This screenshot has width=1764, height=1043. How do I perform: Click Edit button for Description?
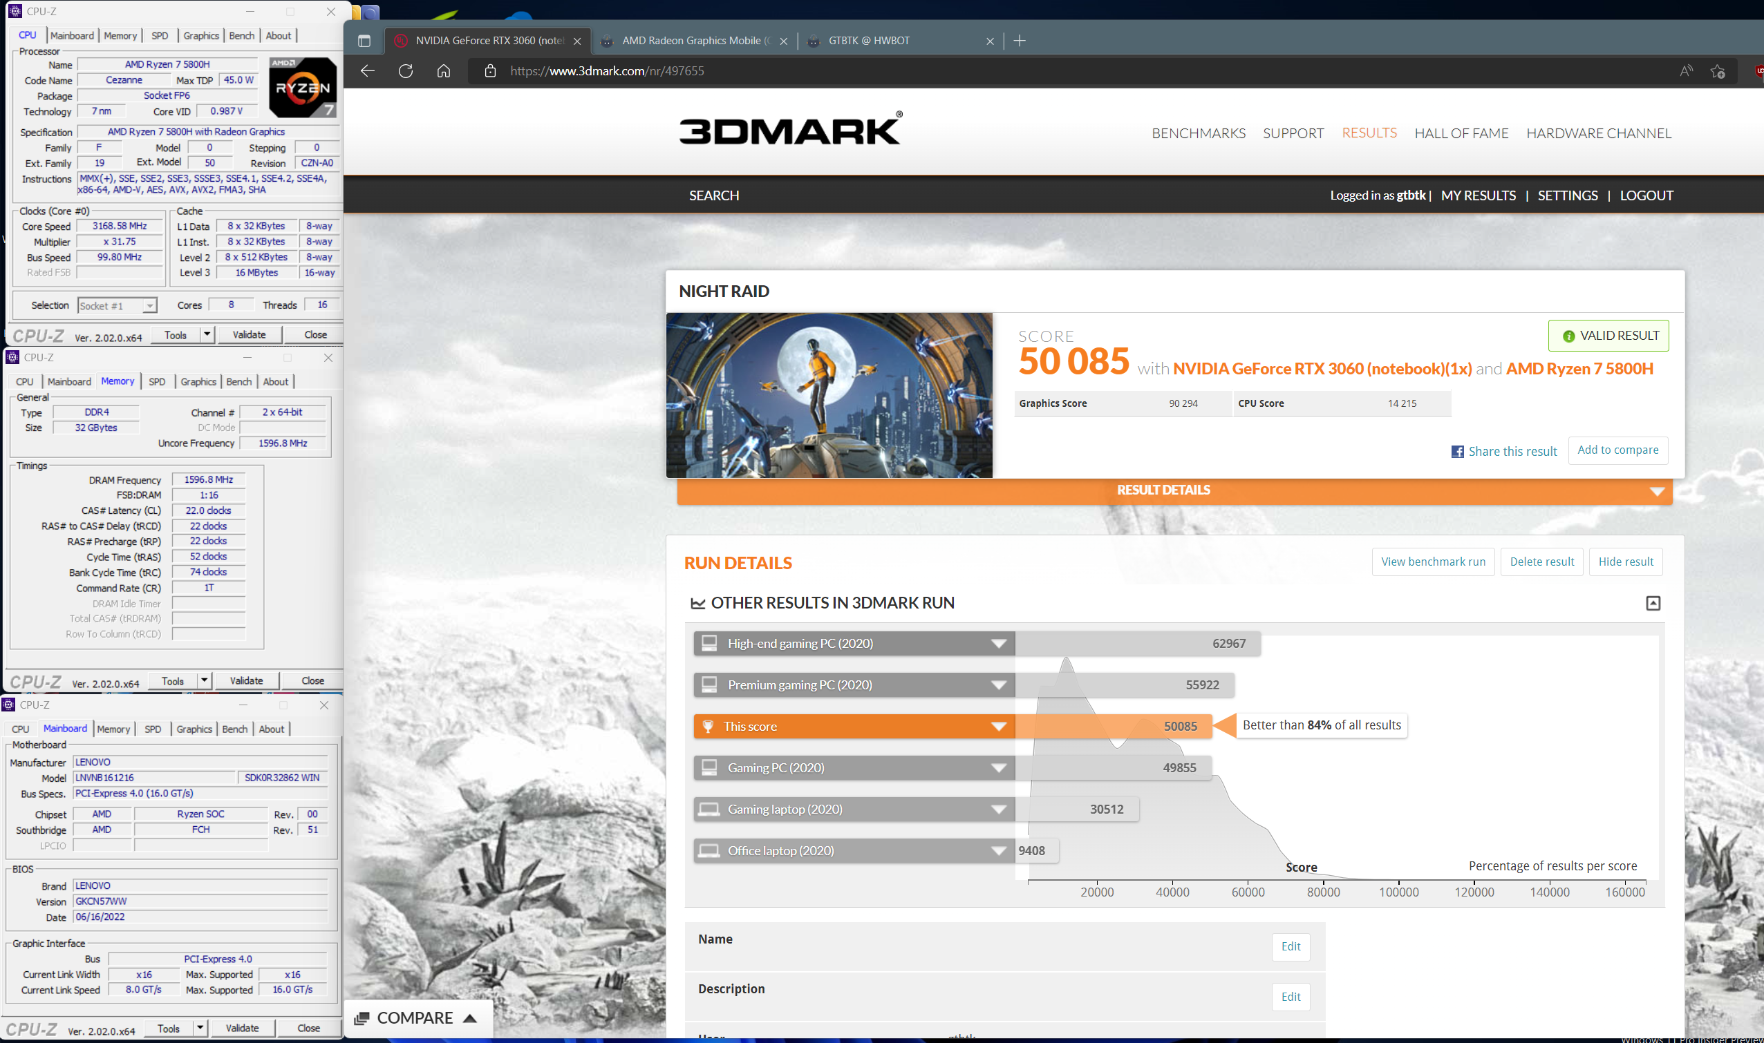coord(1291,997)
